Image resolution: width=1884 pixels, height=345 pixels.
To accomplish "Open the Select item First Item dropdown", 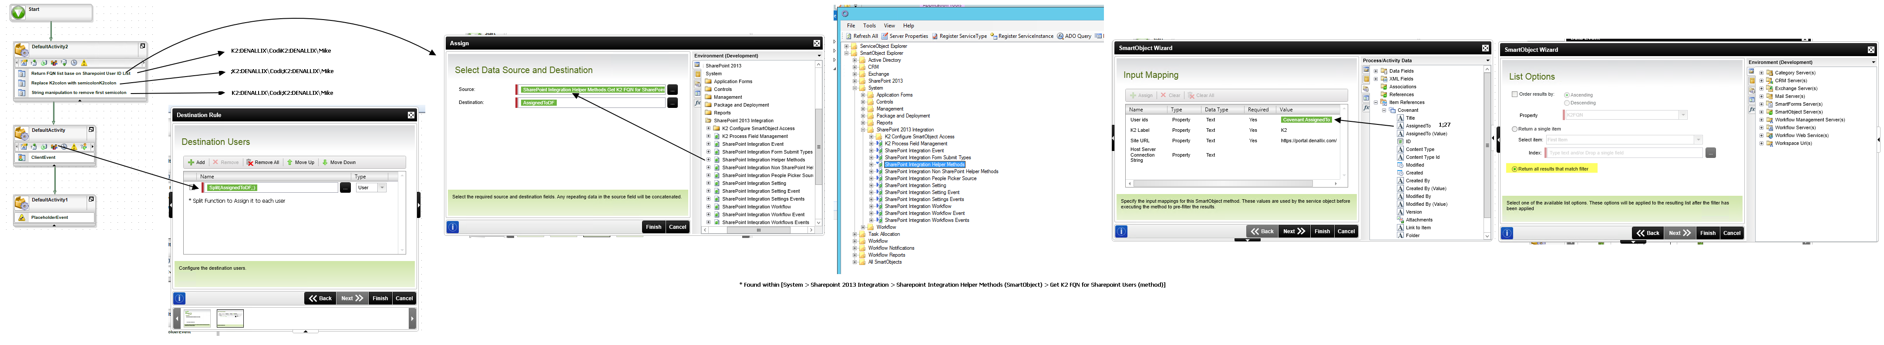I will click(x=1698, y=140).
